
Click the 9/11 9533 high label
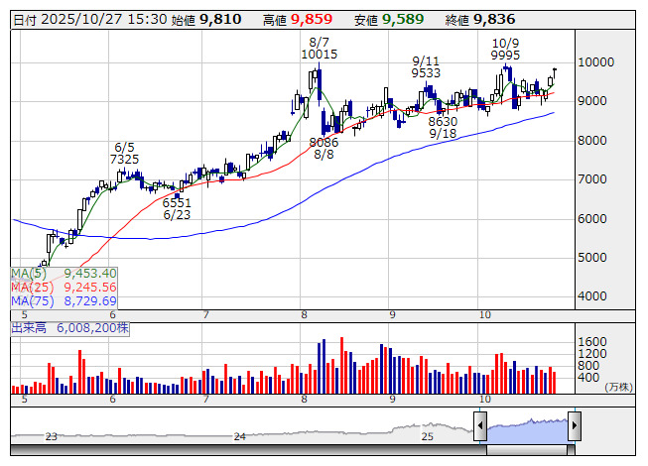(x=426, y=67)
